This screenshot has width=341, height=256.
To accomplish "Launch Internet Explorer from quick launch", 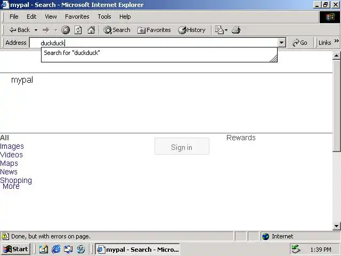I will click(56, 249).
